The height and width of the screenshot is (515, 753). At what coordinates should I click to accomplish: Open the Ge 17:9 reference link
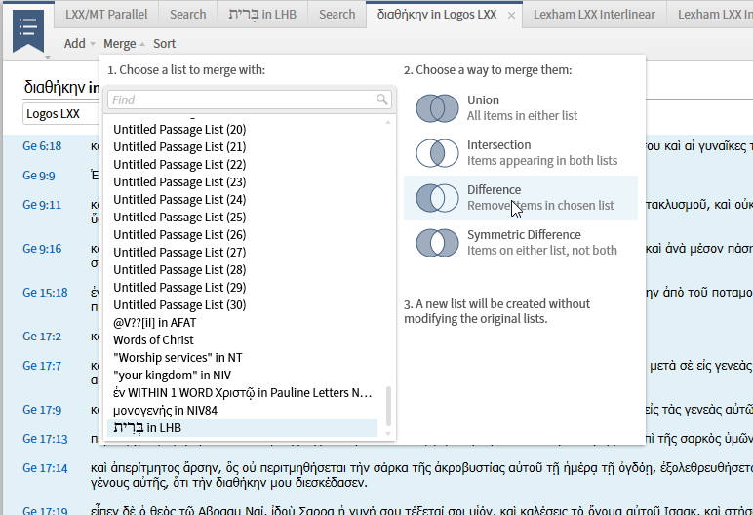click(x=42, y=410)
